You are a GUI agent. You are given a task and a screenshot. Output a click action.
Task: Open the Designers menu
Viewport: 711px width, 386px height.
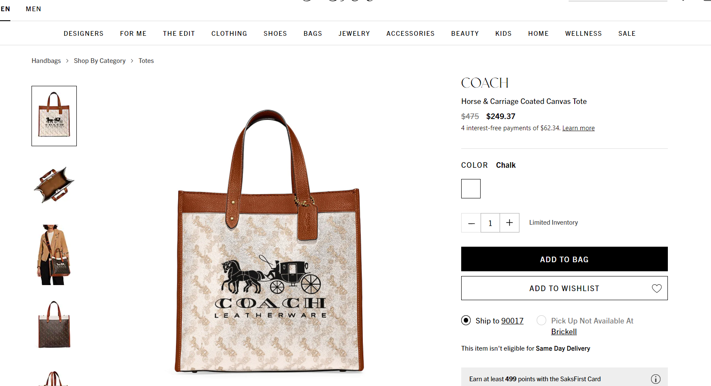click(84, 34)
